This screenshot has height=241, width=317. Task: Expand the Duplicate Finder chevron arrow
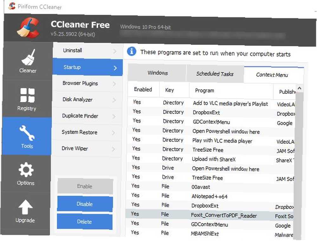point(114,116)
